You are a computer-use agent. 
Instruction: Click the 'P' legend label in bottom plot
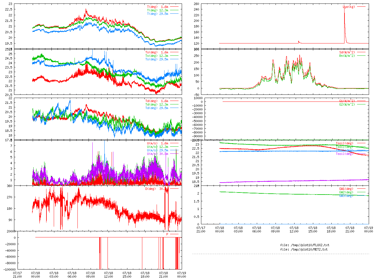click(x=167, y=234)
